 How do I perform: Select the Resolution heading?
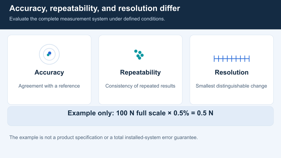232,72
